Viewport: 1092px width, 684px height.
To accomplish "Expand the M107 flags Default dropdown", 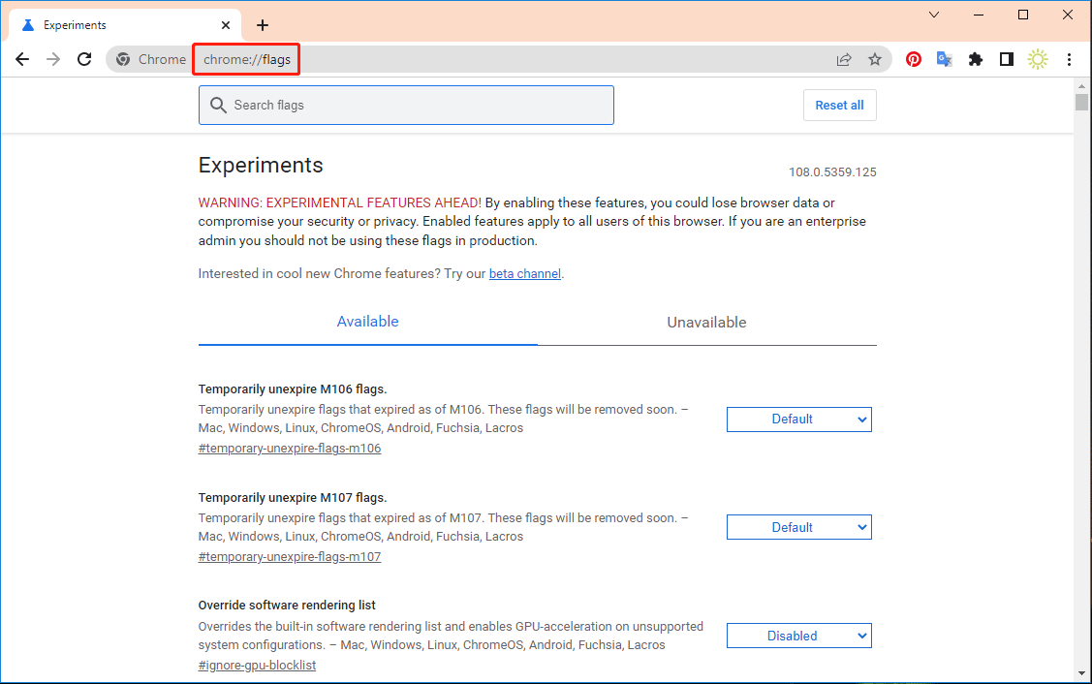I will [x=798, y=528].
